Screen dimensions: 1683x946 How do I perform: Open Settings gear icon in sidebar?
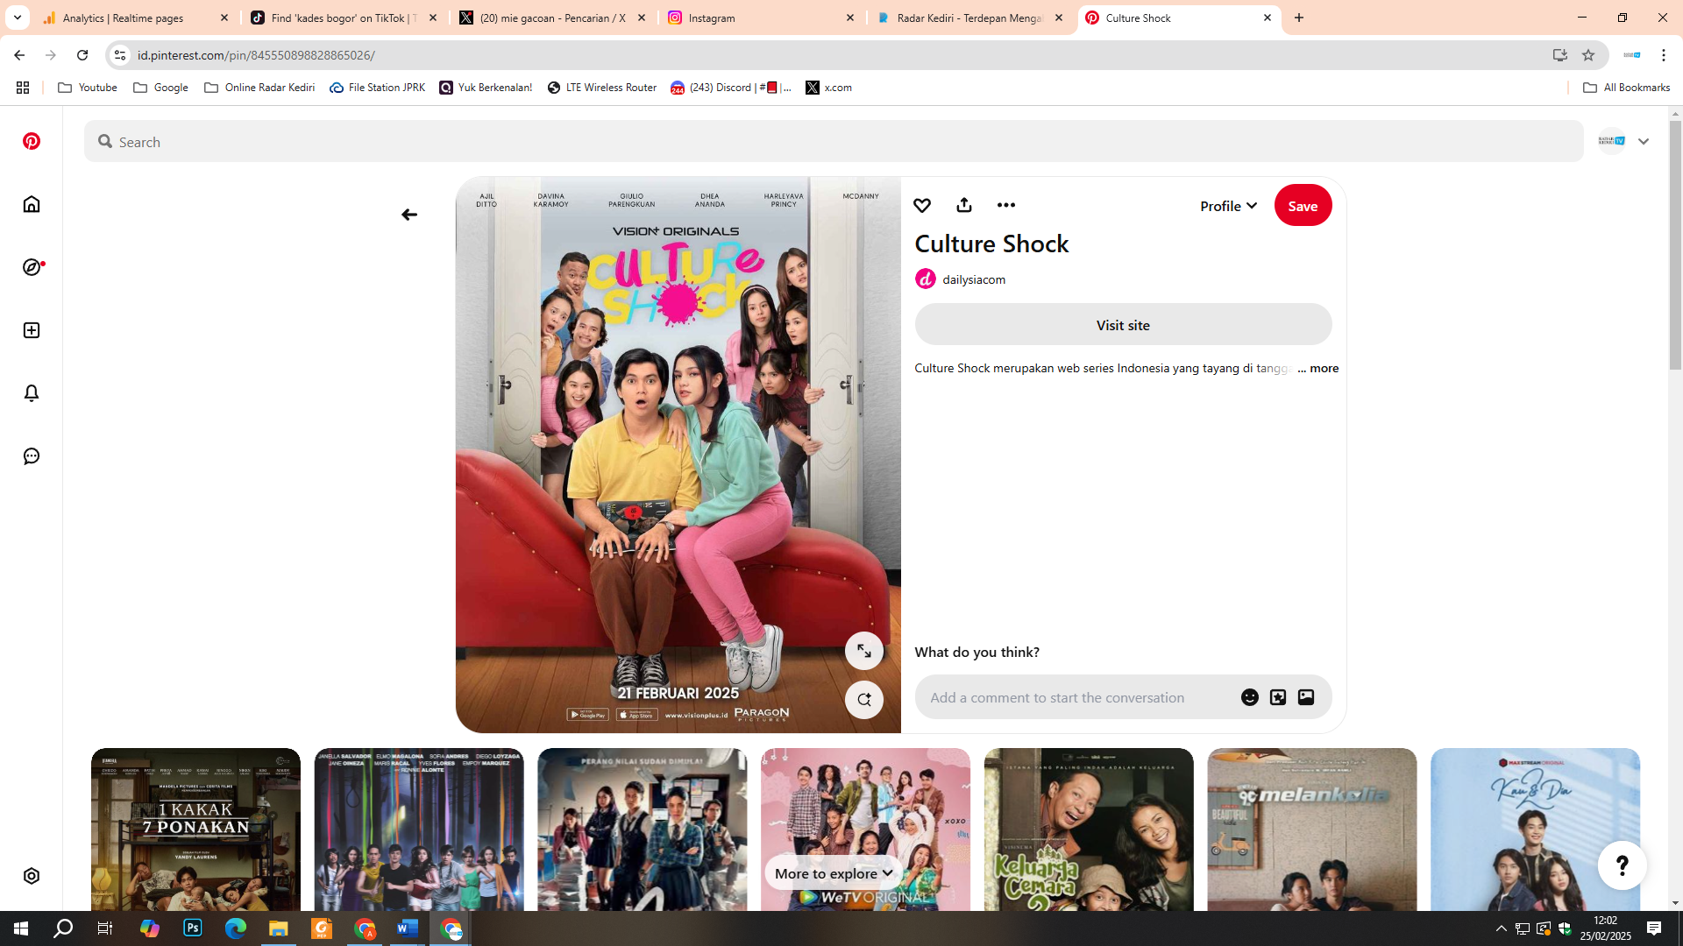(x=32, y=876)
